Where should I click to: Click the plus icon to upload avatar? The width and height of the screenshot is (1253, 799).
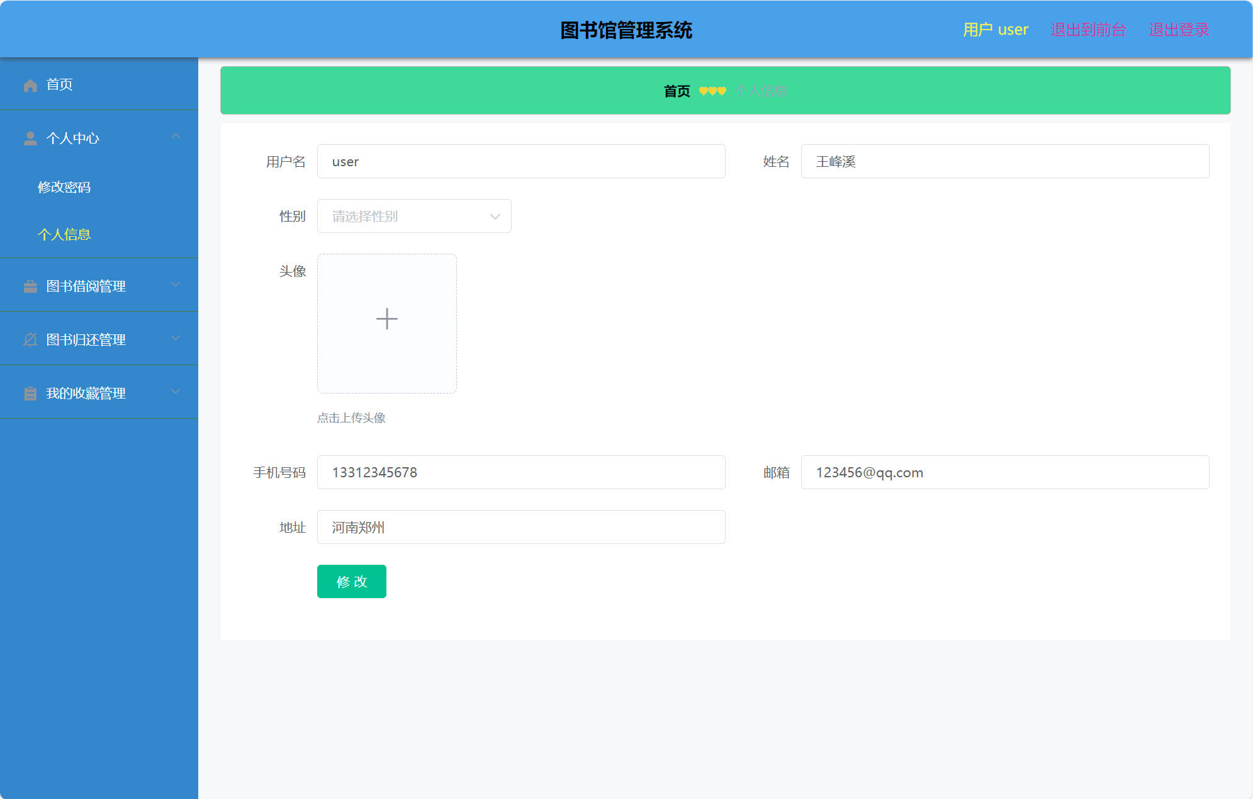[386, 319]
